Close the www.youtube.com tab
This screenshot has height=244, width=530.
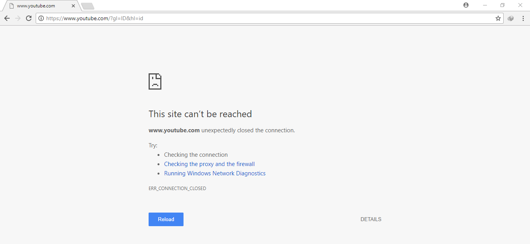point(73,6)
